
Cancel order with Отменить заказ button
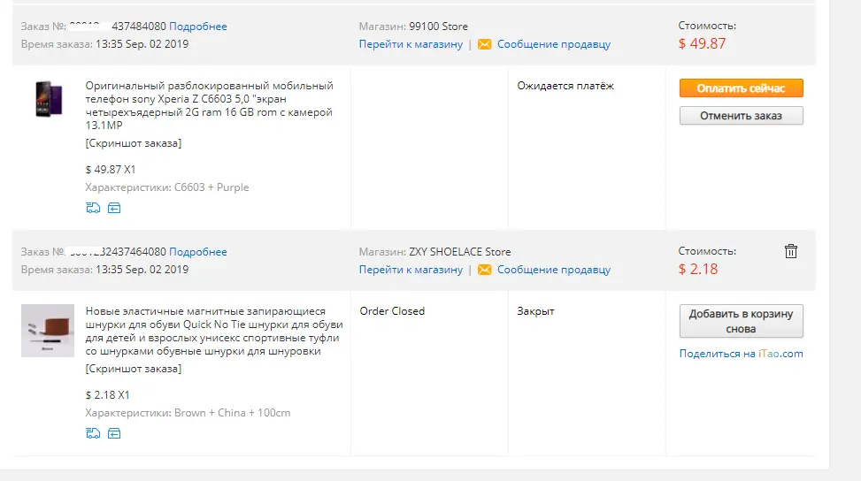741,116
